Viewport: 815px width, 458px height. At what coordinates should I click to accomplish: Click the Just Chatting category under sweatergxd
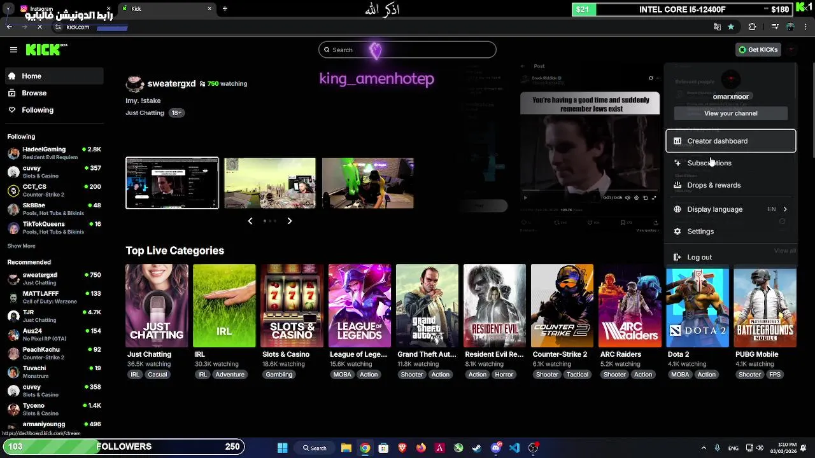(145, 113)
